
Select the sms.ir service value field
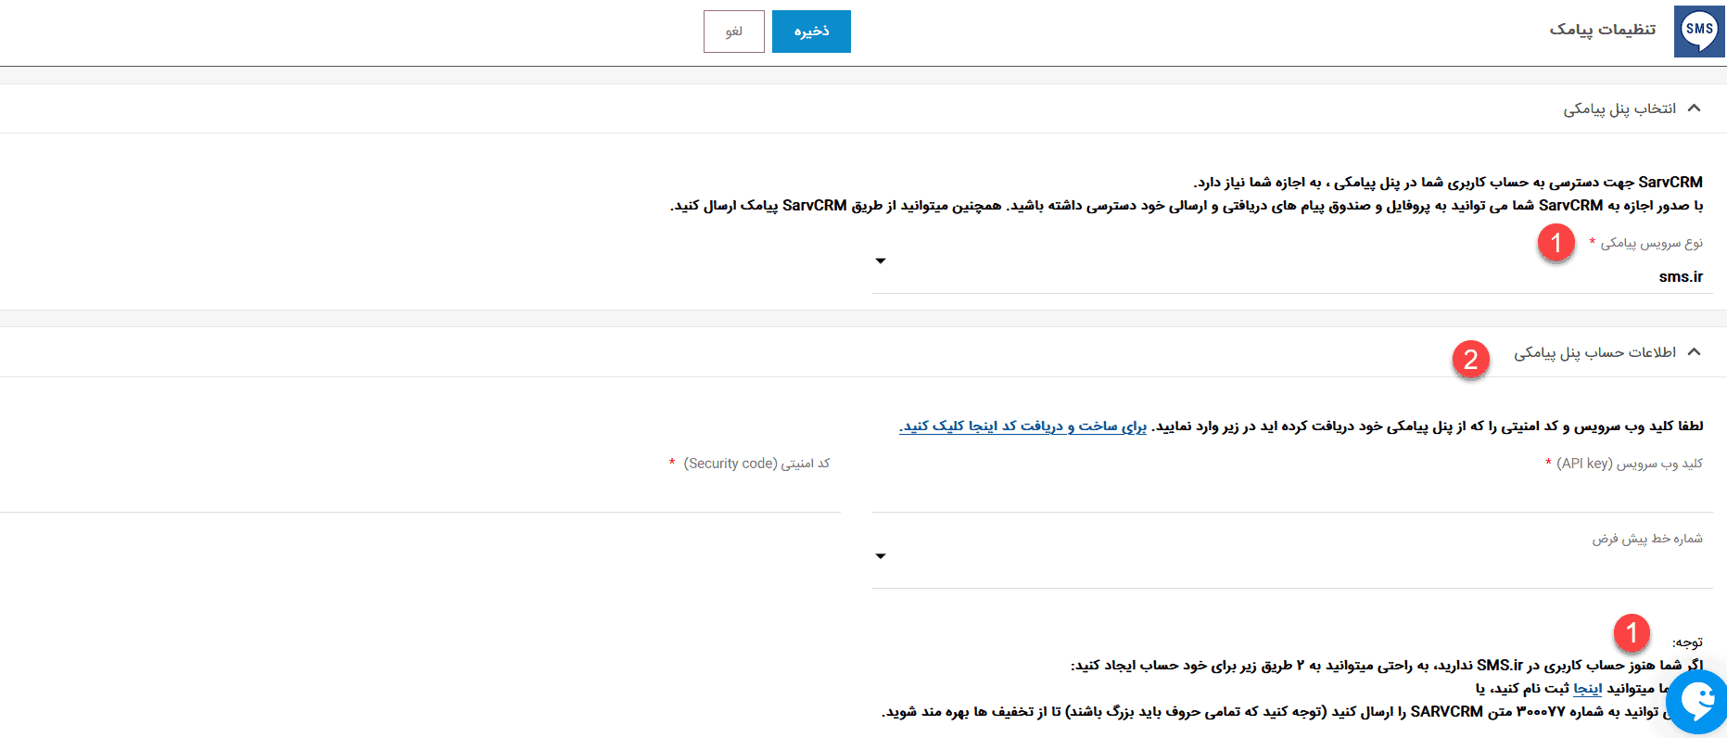[x=1291, y=277]
